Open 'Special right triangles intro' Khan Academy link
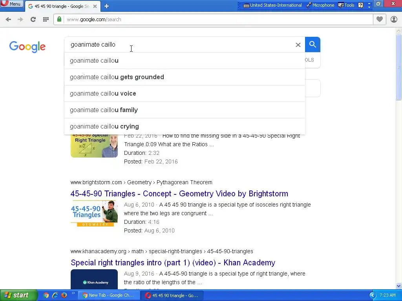The width and height of the screenshot is (402, 301). click(173, 263)
